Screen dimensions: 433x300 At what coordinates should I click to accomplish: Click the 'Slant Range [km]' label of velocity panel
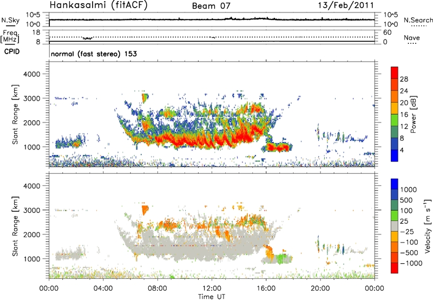click(15, 226)
